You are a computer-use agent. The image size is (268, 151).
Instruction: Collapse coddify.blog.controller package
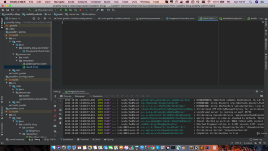pos(17,48)
